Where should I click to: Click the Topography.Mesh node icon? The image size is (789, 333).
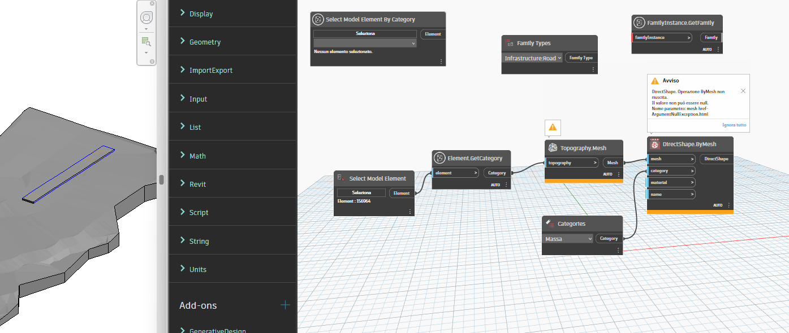(x=553, y=147)
